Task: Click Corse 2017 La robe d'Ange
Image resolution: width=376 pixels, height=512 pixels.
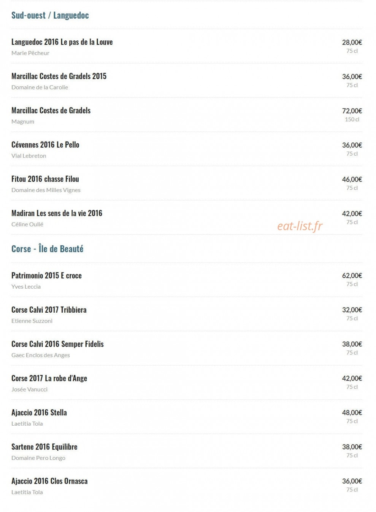Action: (49, 378)
